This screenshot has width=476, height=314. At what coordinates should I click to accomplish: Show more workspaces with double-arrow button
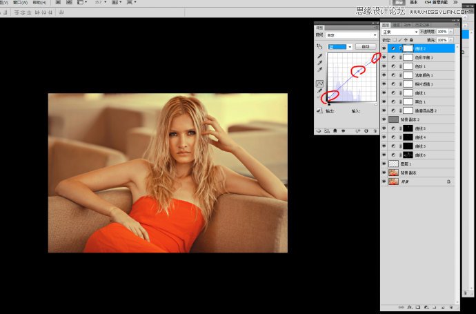click(x=455, y=3)
